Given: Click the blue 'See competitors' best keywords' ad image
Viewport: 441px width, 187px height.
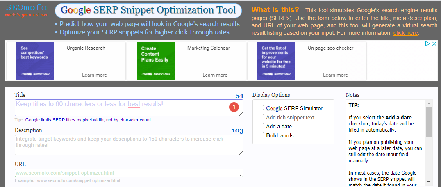Looking at the screenshot, I should (x=35, y=61).
